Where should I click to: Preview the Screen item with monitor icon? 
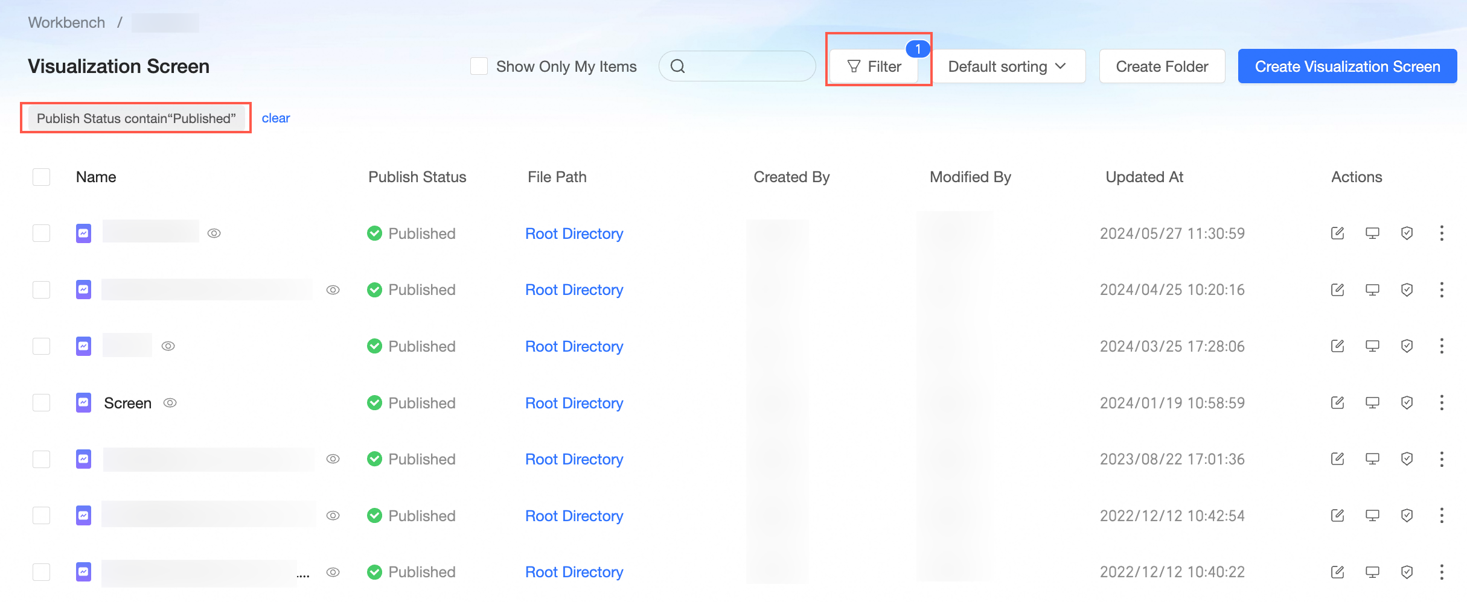1372,403
